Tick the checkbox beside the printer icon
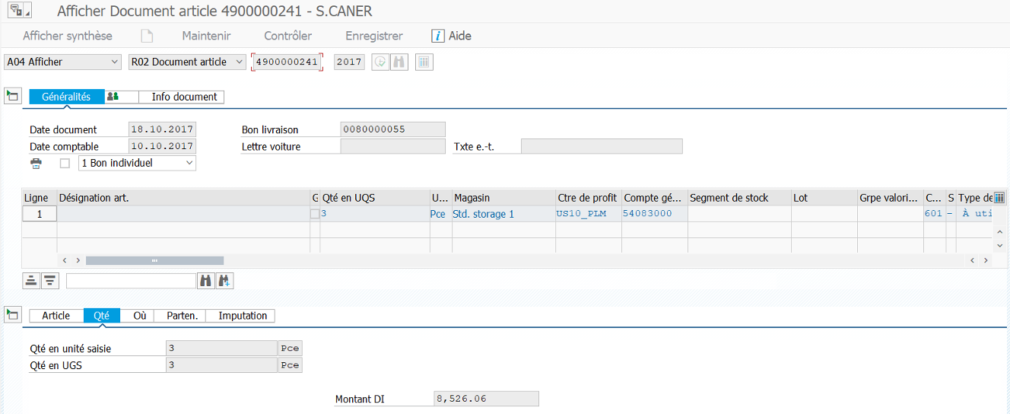The image size is (1010, 414). 65,164
